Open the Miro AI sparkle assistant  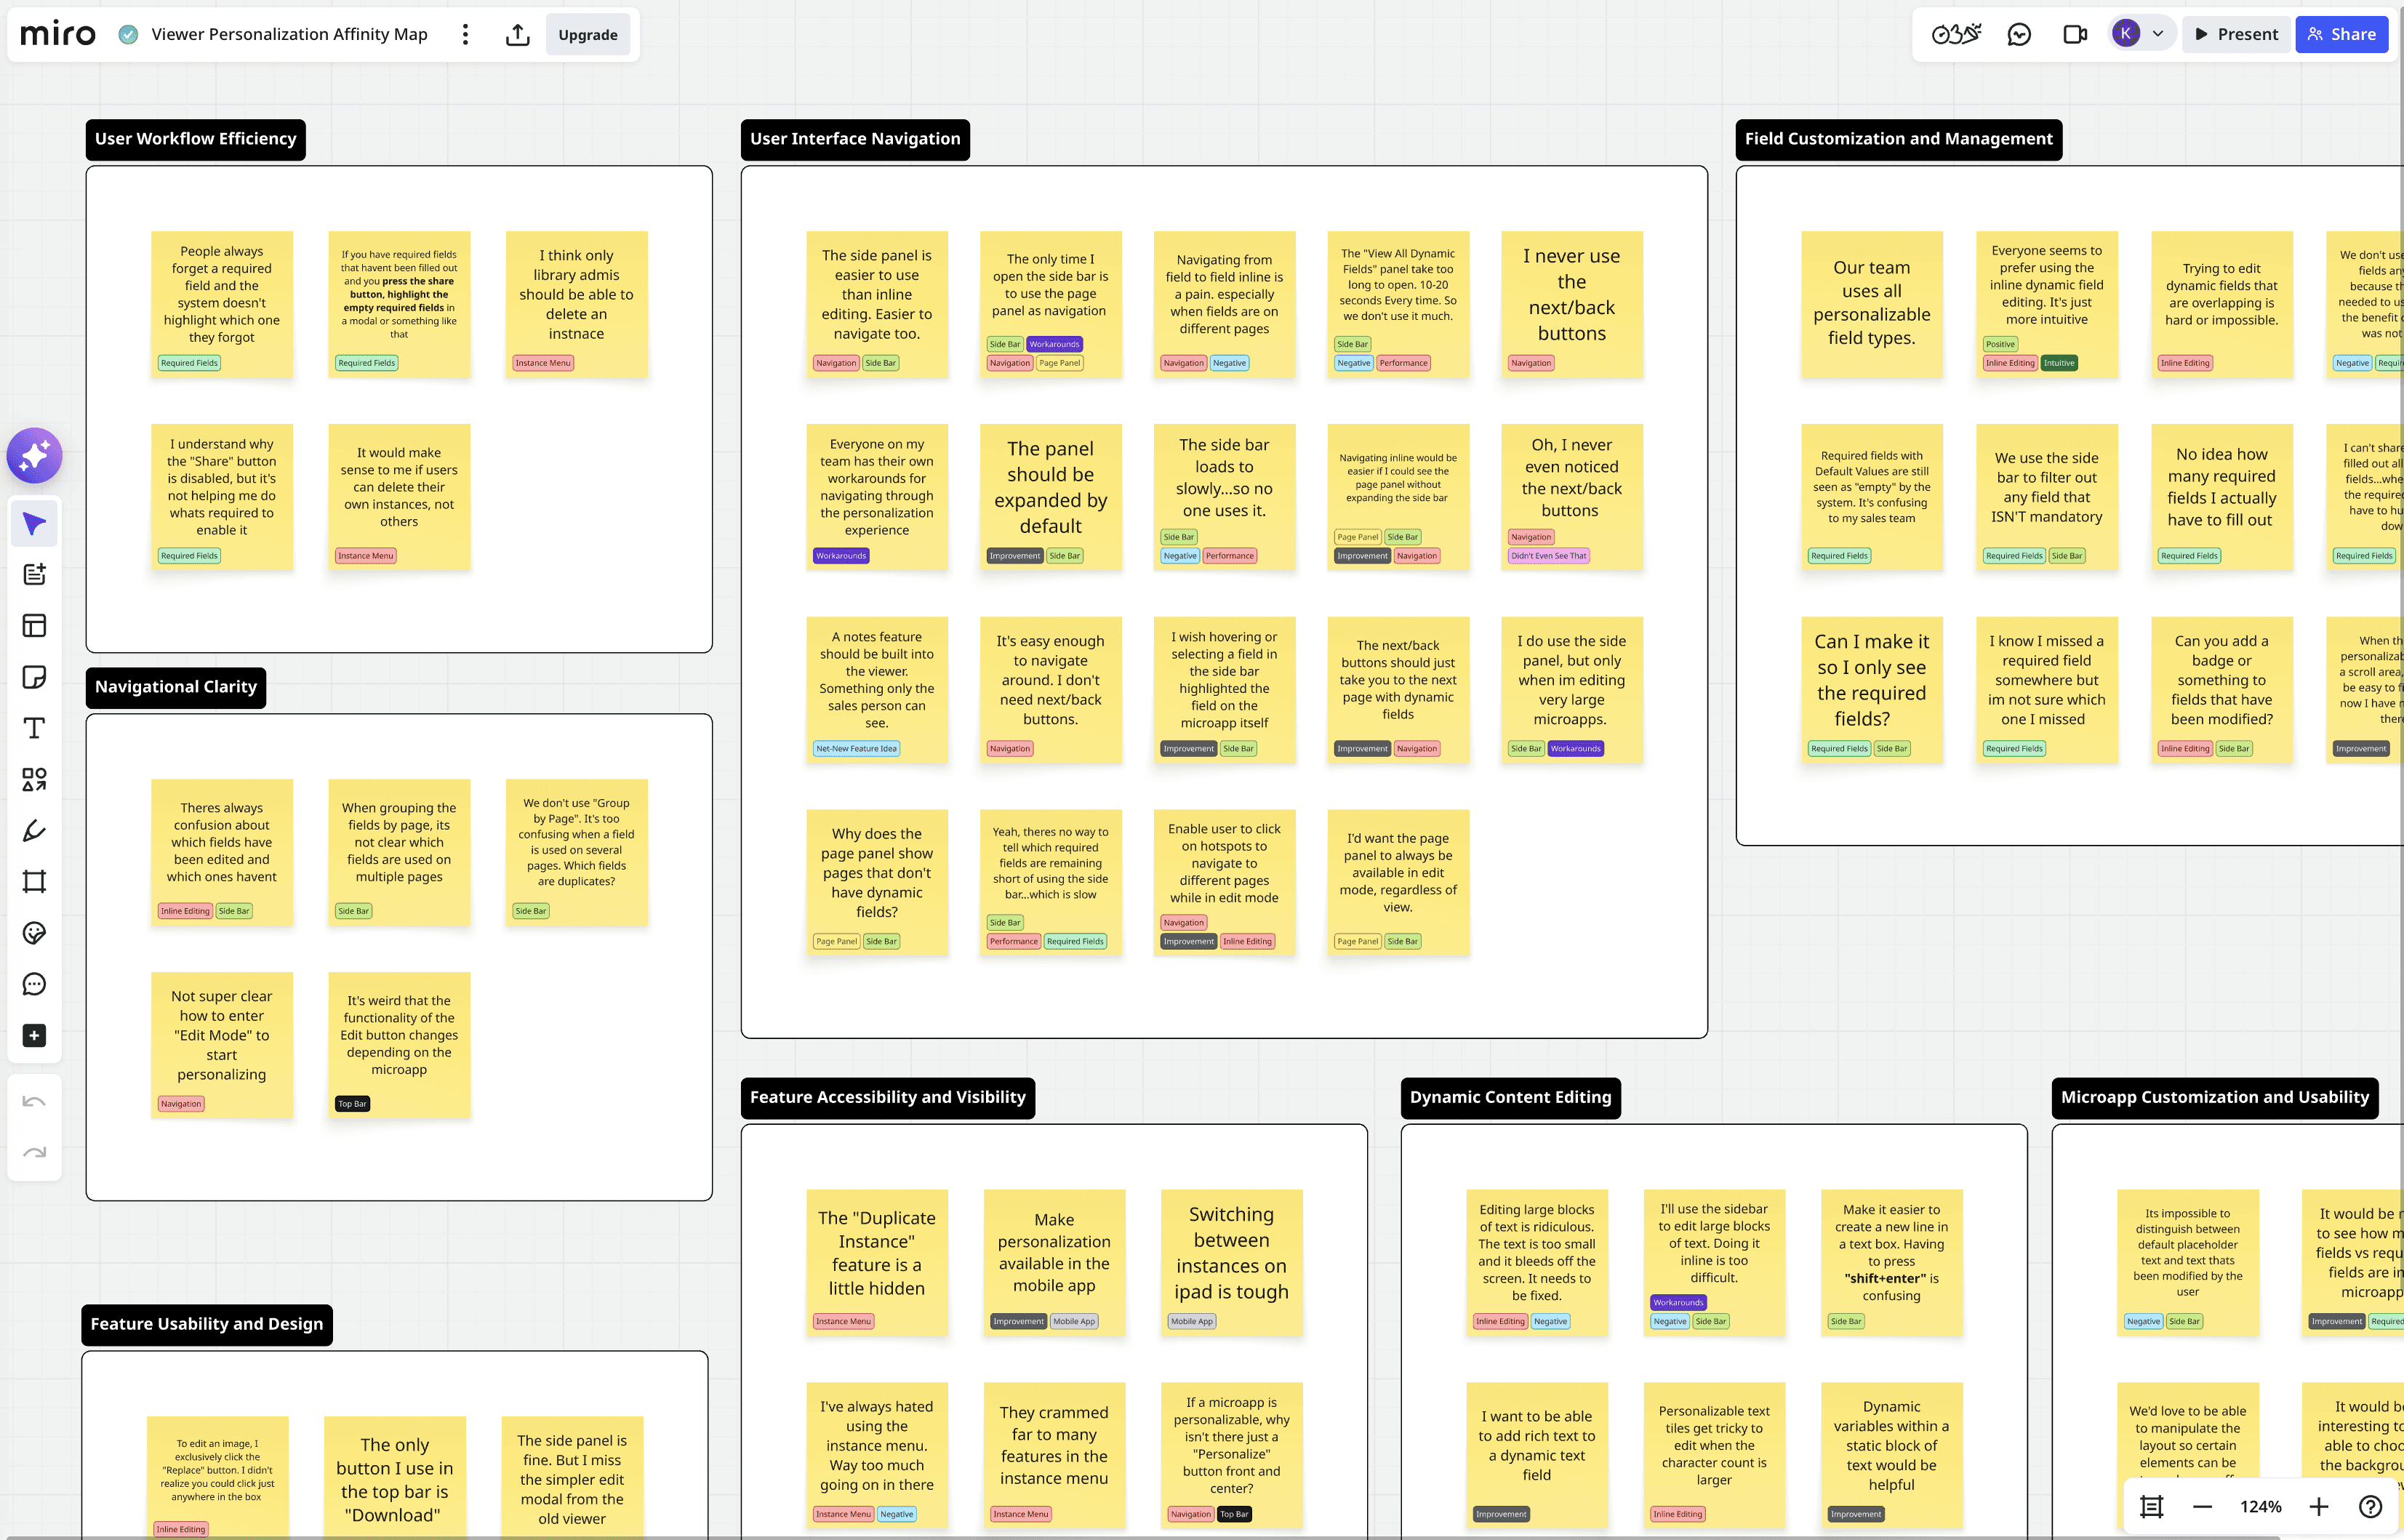tap(34, 456)
